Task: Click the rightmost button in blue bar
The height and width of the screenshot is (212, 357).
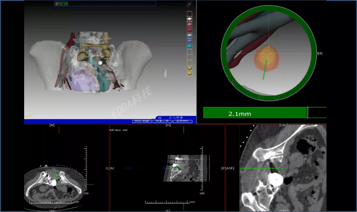Action: tap(182, 121)
